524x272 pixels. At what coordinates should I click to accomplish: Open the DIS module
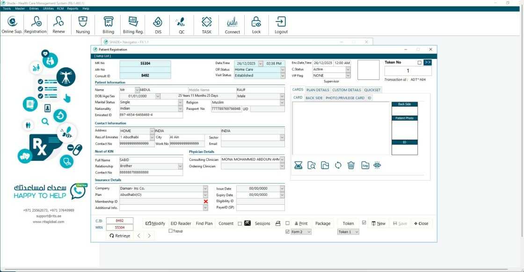158,25
